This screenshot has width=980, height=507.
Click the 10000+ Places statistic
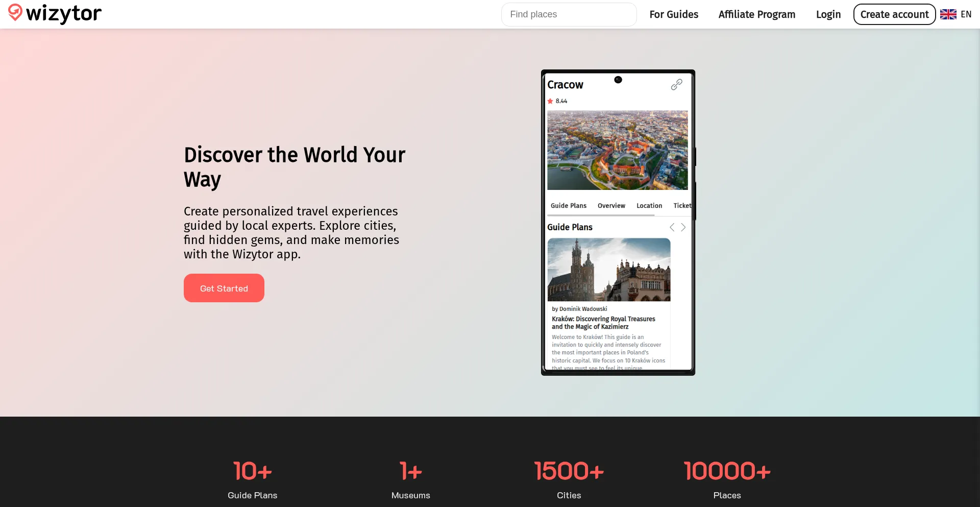727,480
